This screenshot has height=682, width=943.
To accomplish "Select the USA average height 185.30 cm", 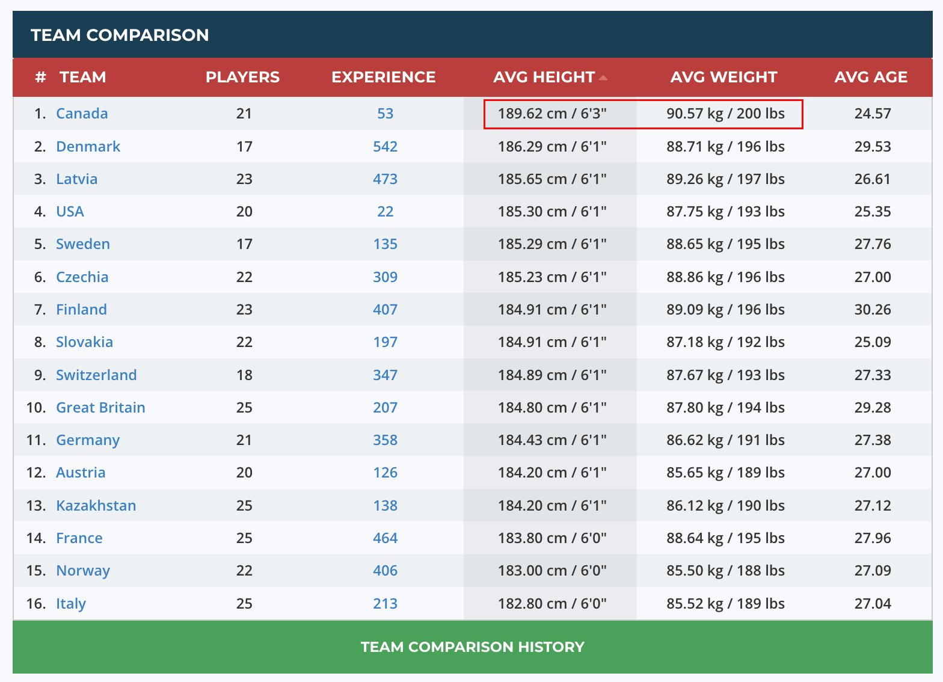I will 552,212.
